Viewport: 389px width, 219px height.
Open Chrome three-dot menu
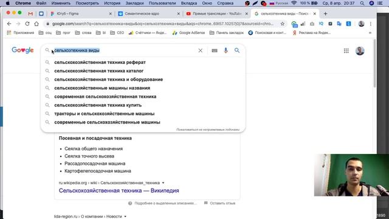tap(370, 24)
